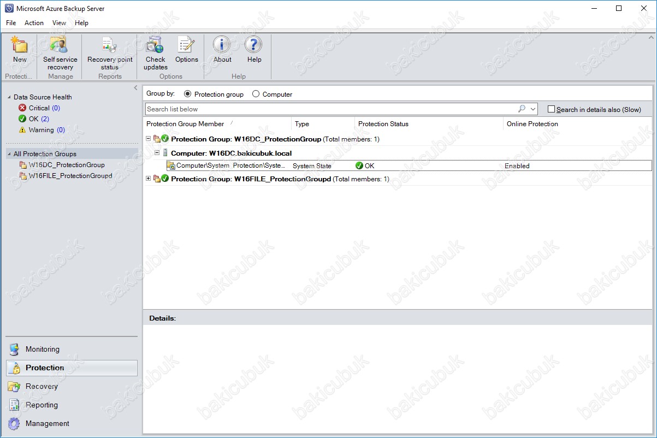Screen dimensions: 657x438
Task: Select All Protection Groups node
Action: [45, 154]
